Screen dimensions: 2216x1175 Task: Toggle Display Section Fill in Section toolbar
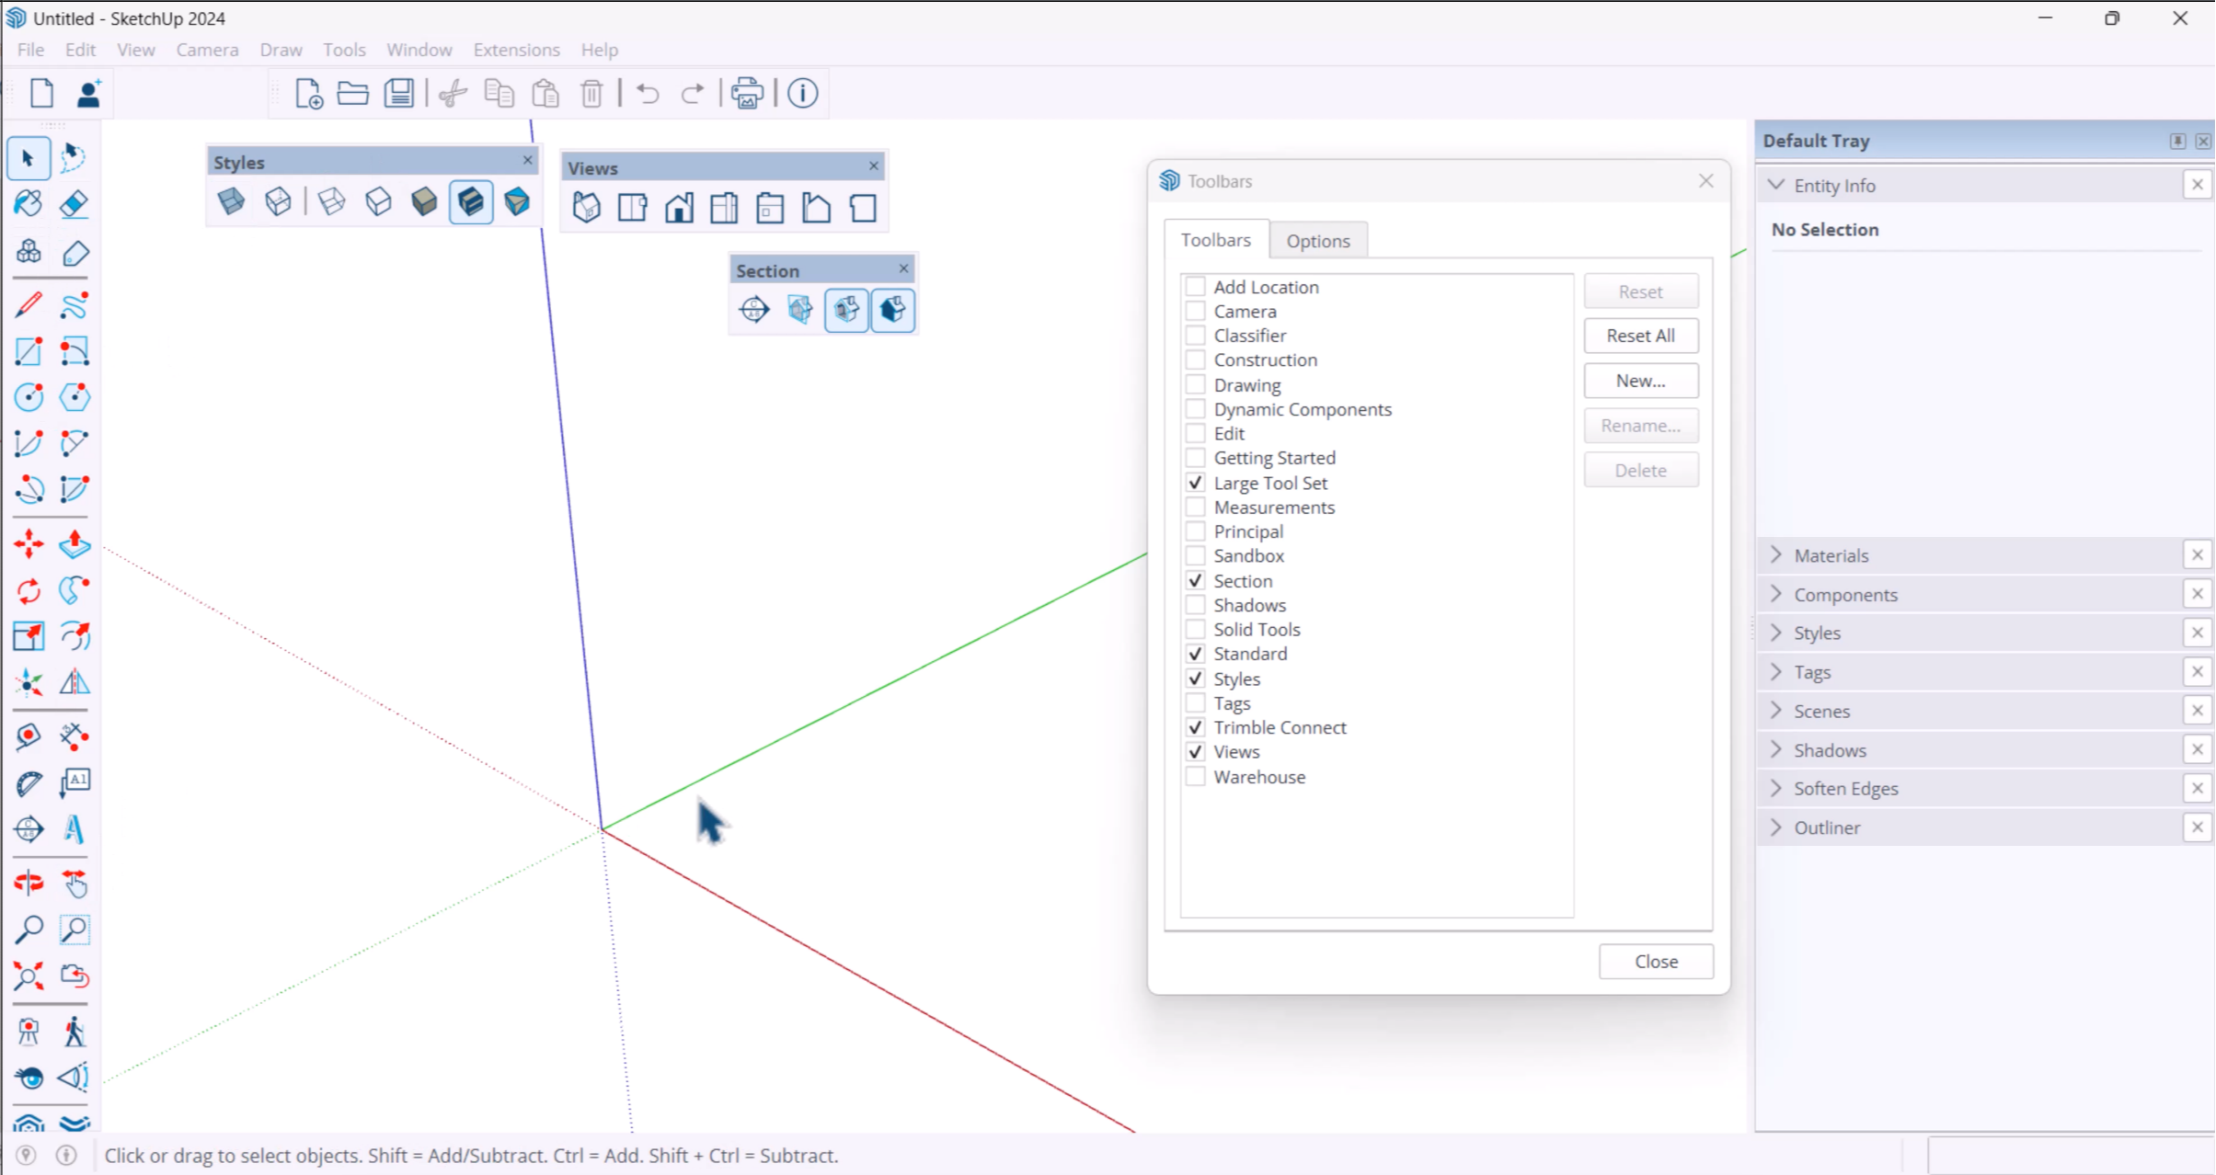coord(892,309)
